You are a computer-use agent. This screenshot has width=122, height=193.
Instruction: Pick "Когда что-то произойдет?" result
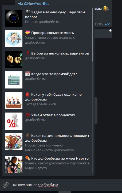(47, 80)
